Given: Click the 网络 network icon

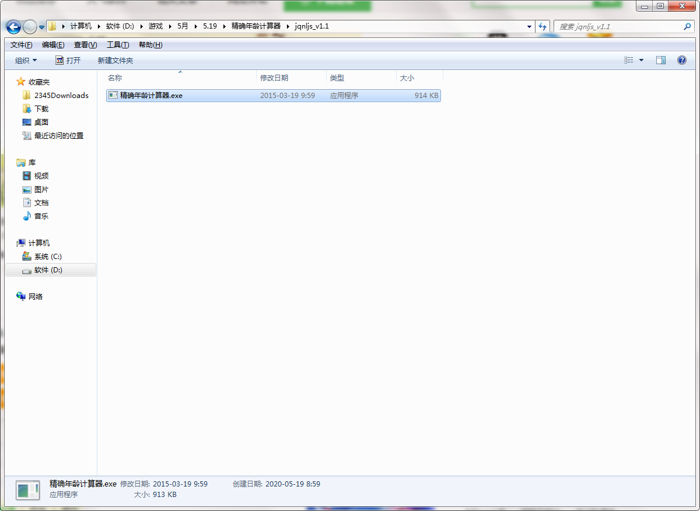Looking at the screenshot, I should (x=36, y=297).
